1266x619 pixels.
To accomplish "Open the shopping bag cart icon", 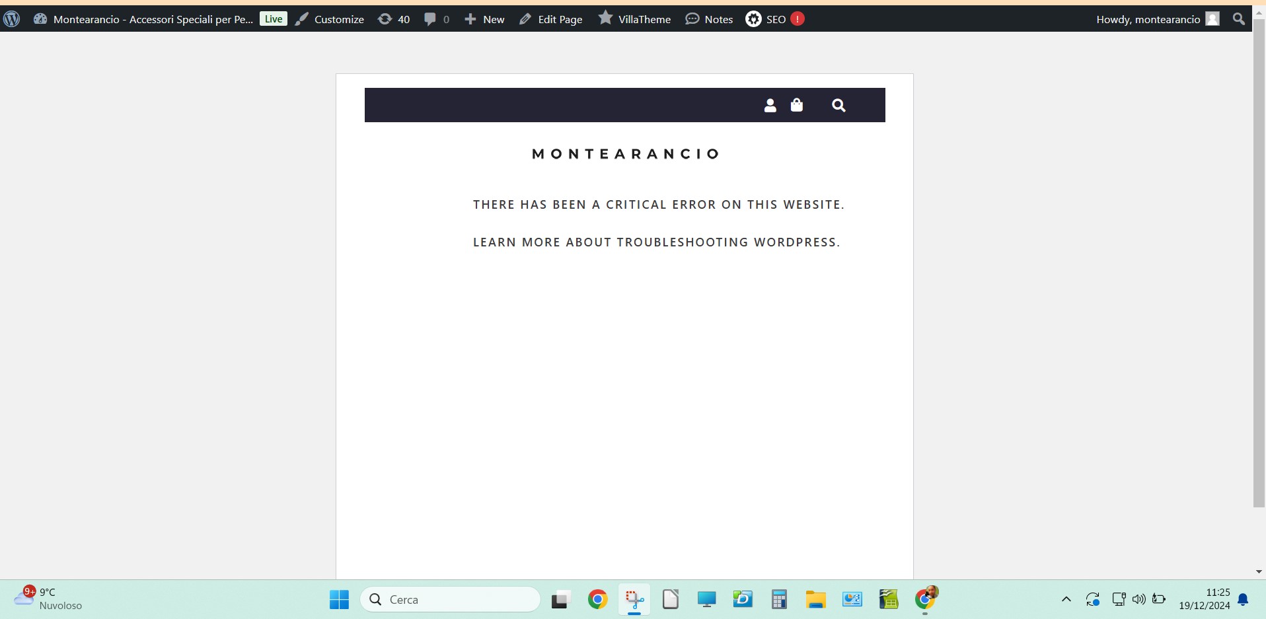I will tap(797, 106).
